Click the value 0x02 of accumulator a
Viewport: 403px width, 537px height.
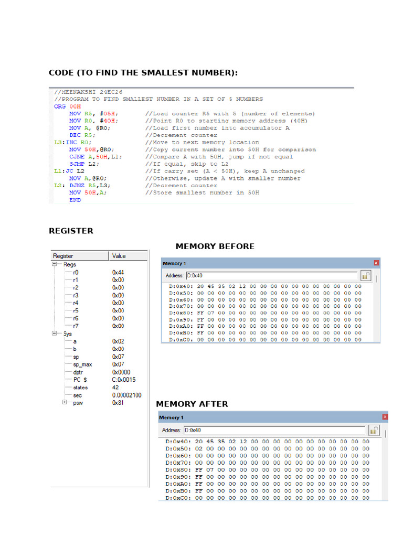pyautogui.click(x=118, y=341)
